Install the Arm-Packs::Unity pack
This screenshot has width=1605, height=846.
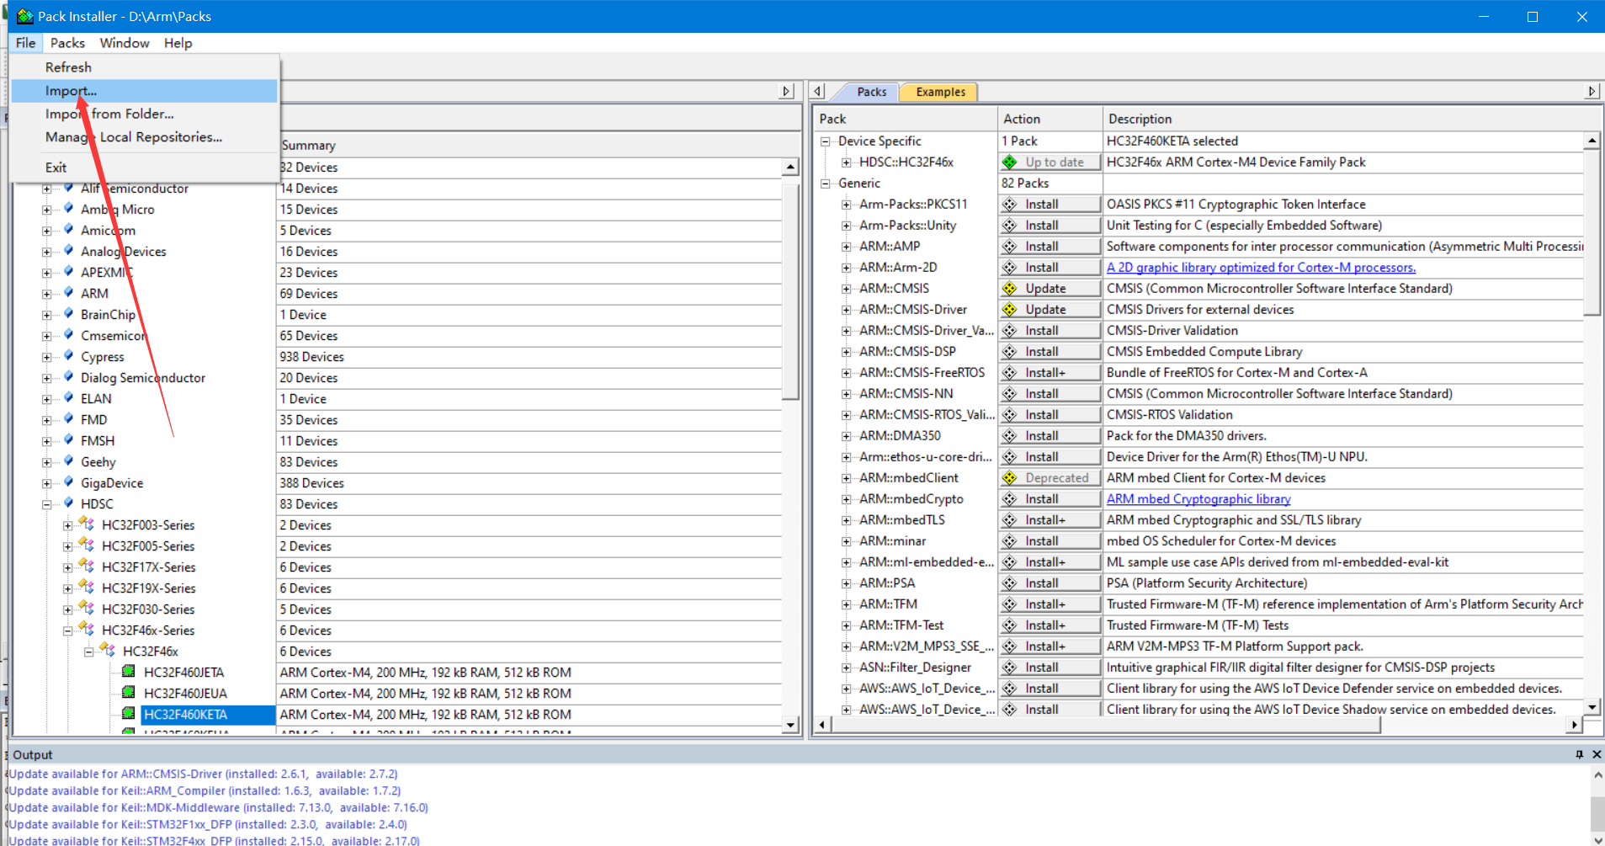[1050, 226]
